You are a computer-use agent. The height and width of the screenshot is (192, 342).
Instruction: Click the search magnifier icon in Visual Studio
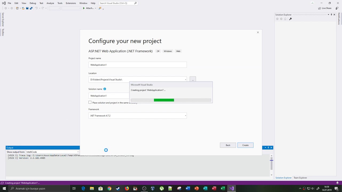click(x=135, y=3)
